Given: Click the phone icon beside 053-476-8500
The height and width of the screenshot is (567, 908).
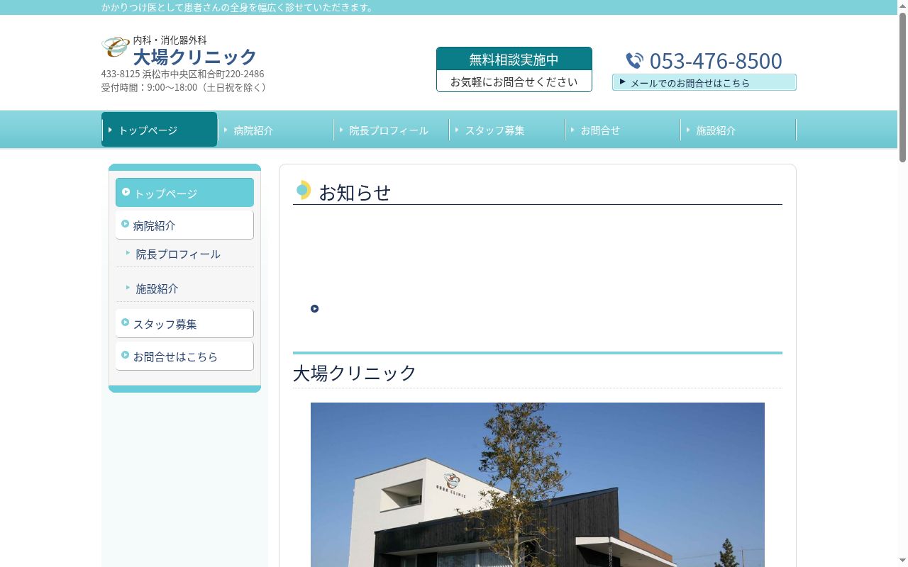Looking at the screenshot, I should 634,61.
